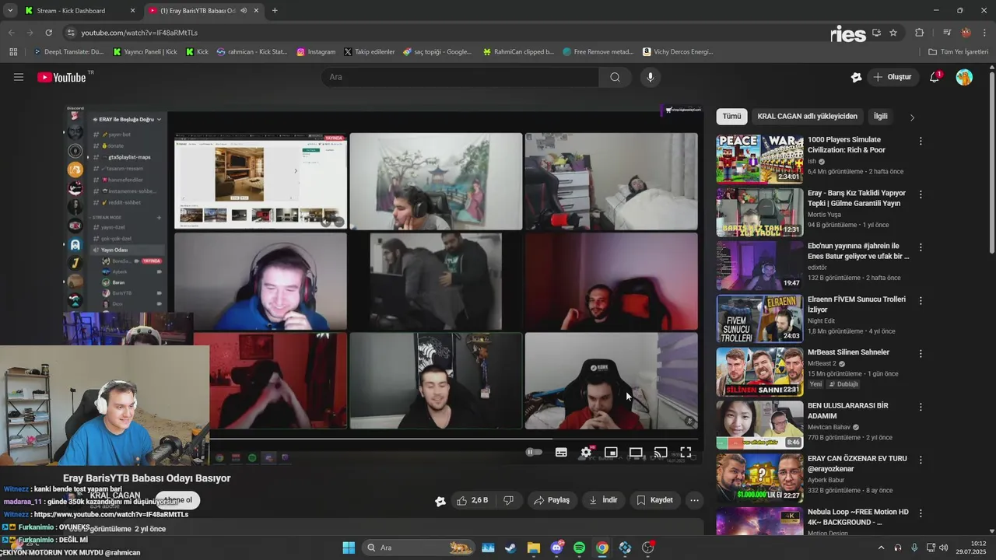Click the Kaydet save button
The height and width of the screenshot is (560, 996).
654,500
